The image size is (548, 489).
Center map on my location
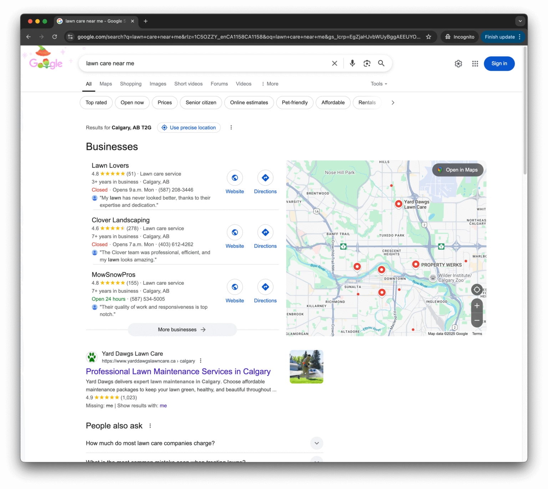[477, 290]
